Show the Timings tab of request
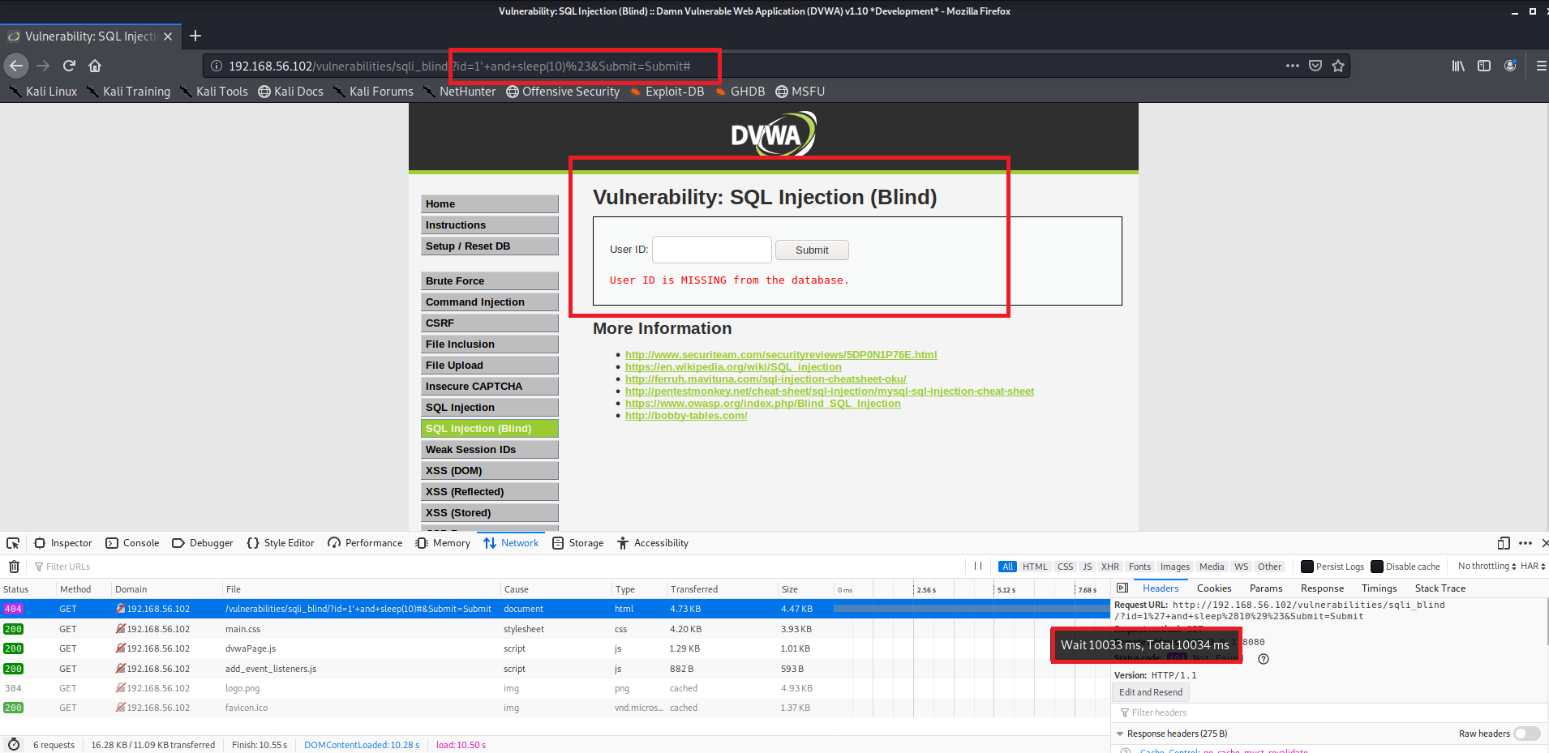This screenshot has width=1549, height=753. pyautogui.click(x=1379, y=588)
